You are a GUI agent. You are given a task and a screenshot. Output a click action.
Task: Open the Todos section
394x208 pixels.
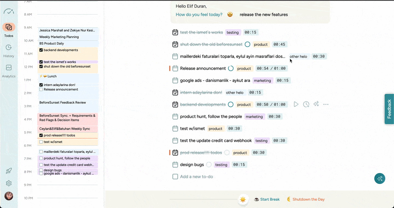tap(9, 30)
